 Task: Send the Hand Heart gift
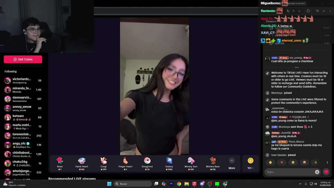82,164
